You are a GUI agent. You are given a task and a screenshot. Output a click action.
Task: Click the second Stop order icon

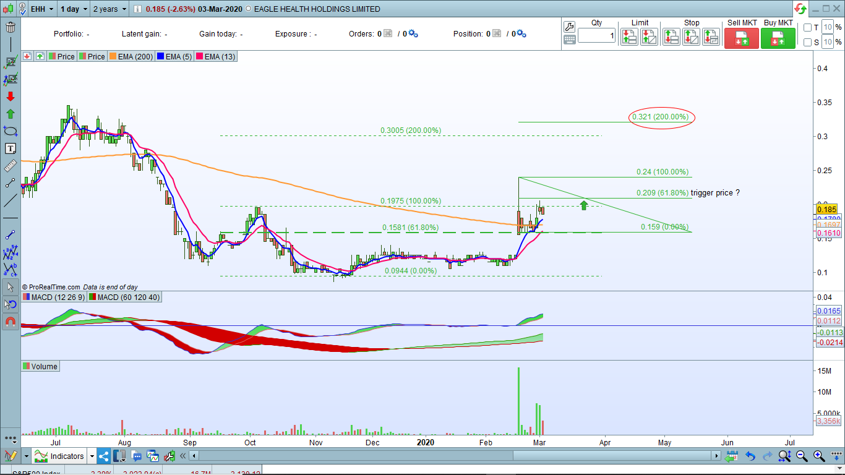692,36
